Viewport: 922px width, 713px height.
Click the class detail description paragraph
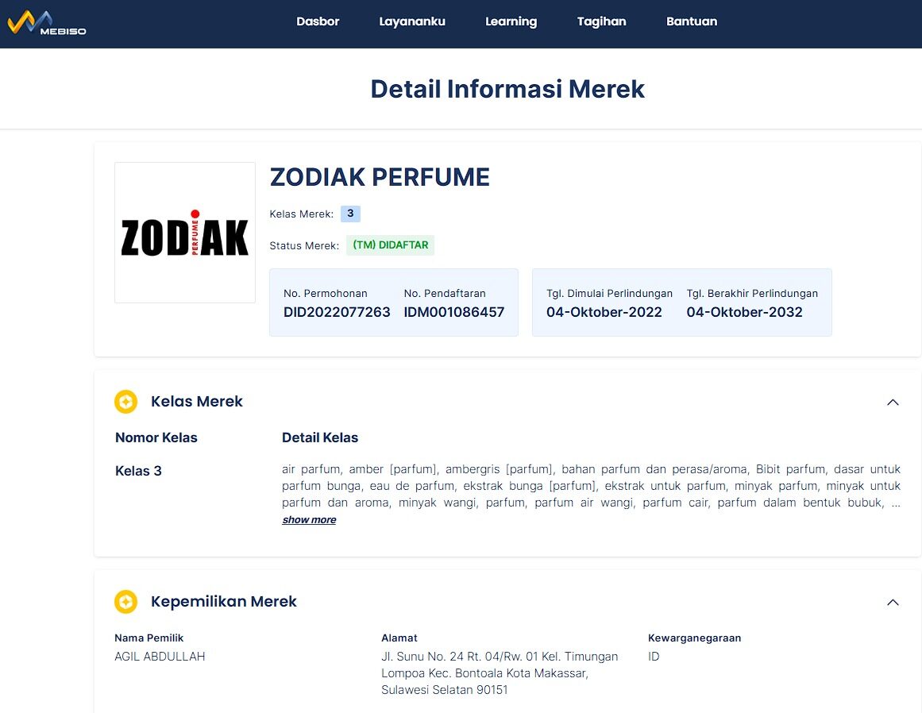(591, 485)
